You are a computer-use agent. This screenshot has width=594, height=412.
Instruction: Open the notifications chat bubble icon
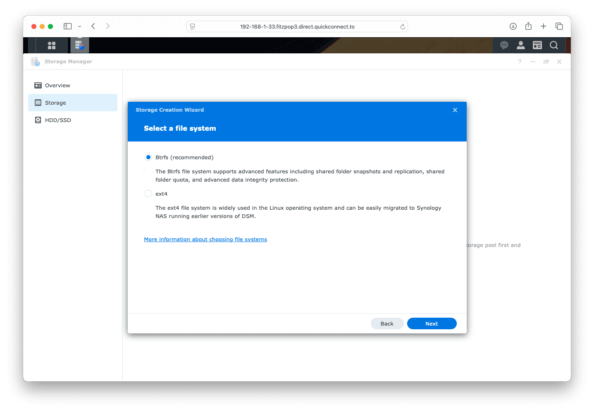[504, 45]
